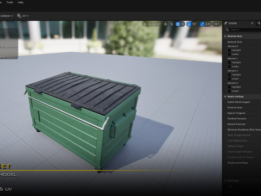Enable Isolate for Element 3

229,91
